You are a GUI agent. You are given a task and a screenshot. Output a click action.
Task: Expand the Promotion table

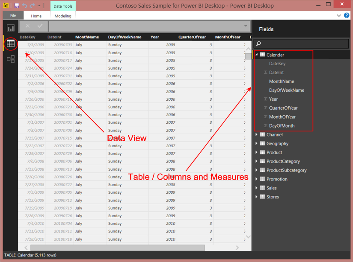pos(256,179)
